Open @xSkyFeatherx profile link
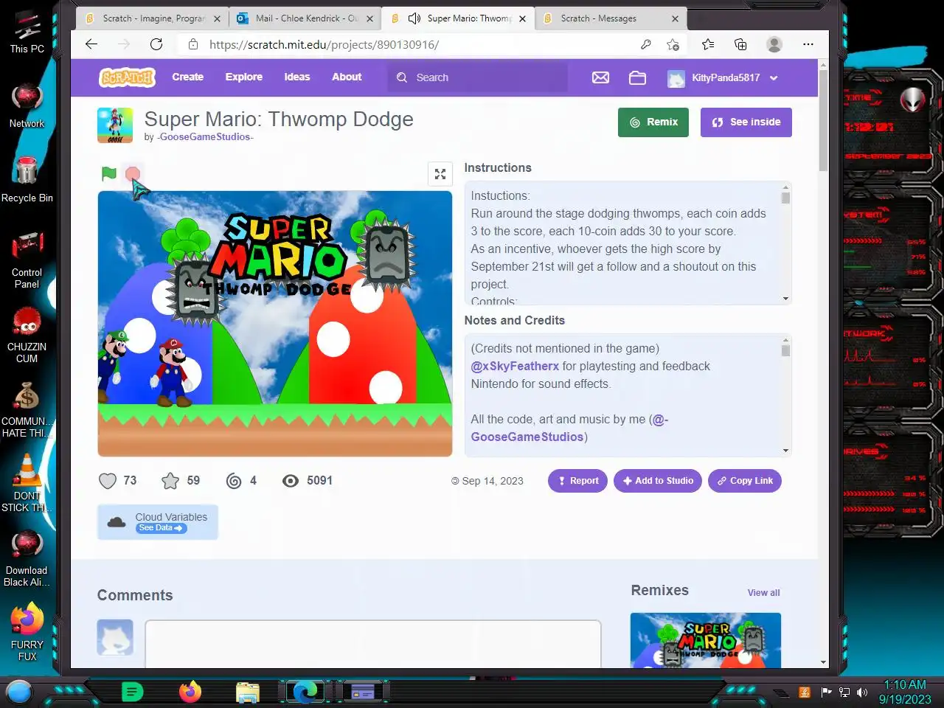The width and height of the screenshot is (944, 708). pos(515,366)
